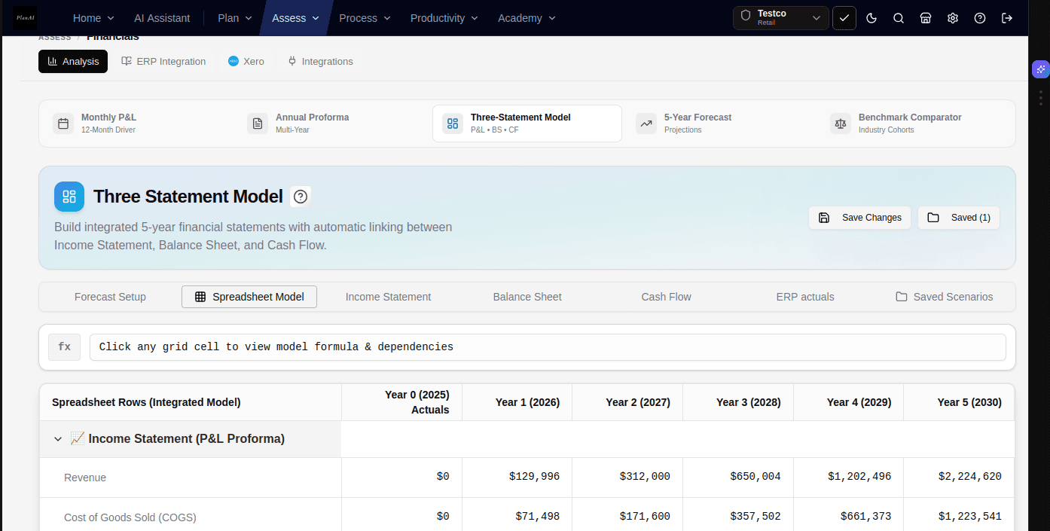Select the Spreadsheet Model tab
This screenshot has height=531, width=1050.
(249, 297)
